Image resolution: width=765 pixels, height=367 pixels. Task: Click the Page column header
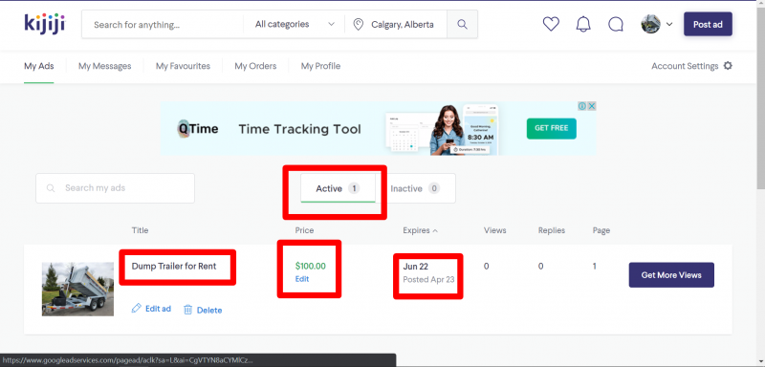click(x=601, y=230)
